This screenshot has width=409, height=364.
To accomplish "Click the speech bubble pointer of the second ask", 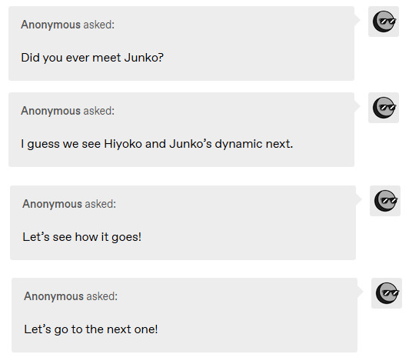I will tap(357, 106).
